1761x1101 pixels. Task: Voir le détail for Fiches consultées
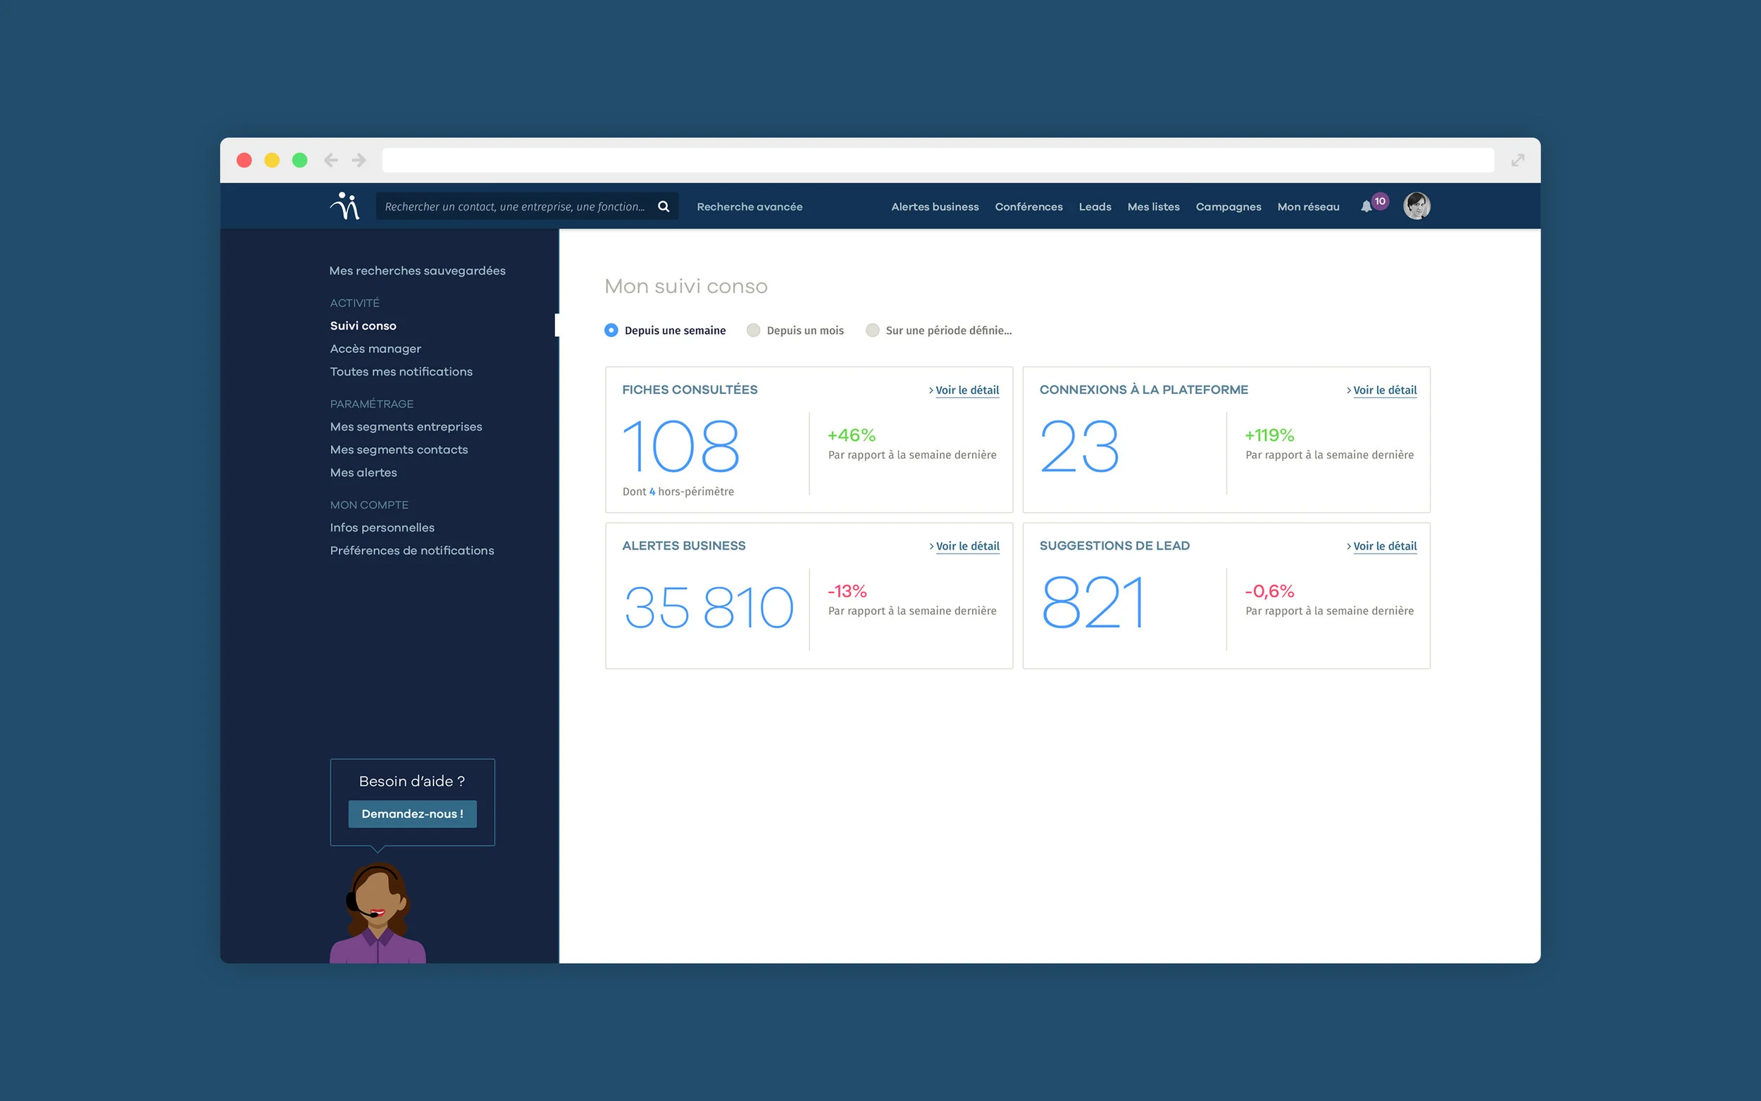963,390
